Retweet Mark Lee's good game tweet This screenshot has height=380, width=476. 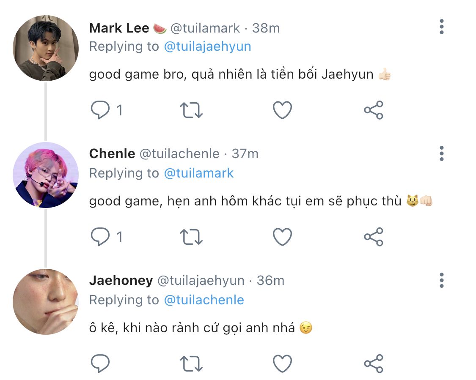[191, 110]
